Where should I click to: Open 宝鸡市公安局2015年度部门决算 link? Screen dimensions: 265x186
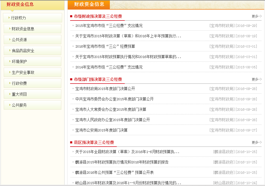(101, 130)
